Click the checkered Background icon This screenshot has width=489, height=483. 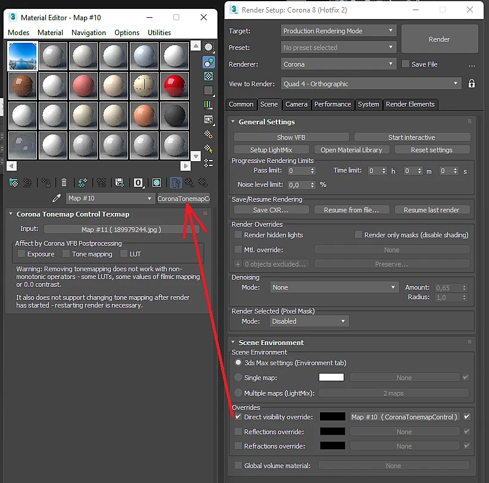pos(208,76)
